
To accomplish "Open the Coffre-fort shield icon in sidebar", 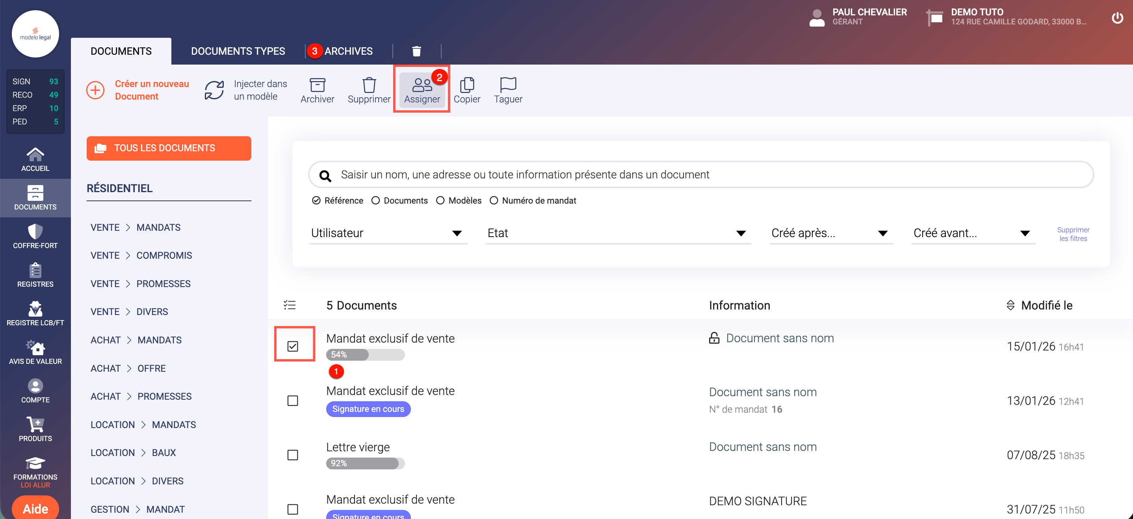I will (35, 232).
